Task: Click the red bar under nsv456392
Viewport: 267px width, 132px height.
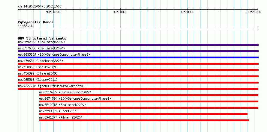Action: tap(138, 76)
